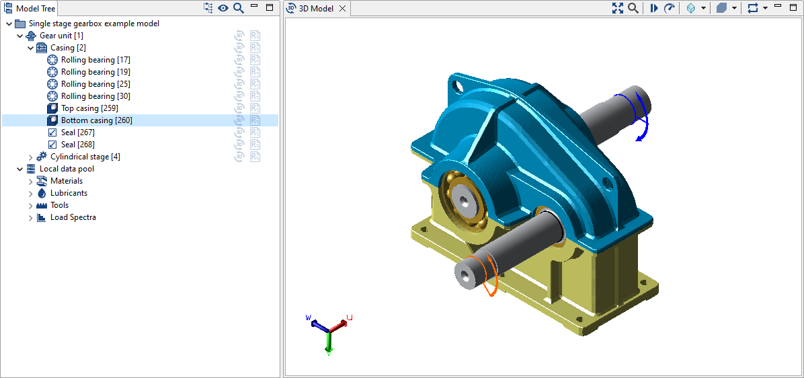Toggle the Seal [267] checkbox icon
Image resolution: width=804 pixels, height=378 pixels.
(x=52, y=133)
